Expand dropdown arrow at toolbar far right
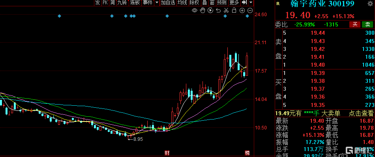This screenshot has height=157, width=375. click(x=251, y=3)
